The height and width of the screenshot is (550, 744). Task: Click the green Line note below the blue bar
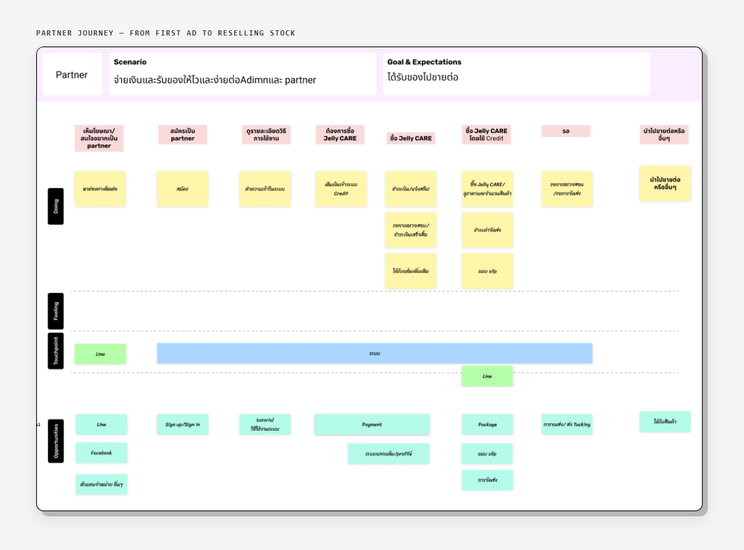[x=488, y=376]
